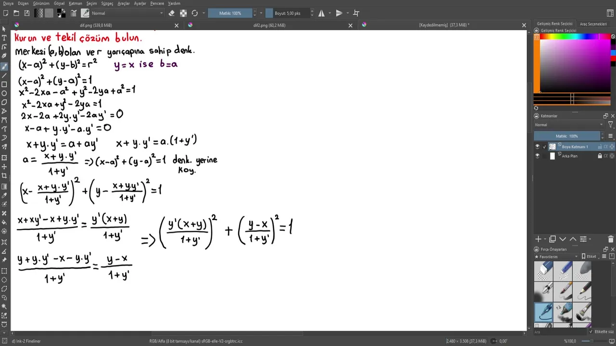Open the brush editor settings
The height and width of the screenshot is (346, 616).
click(74, 13)
